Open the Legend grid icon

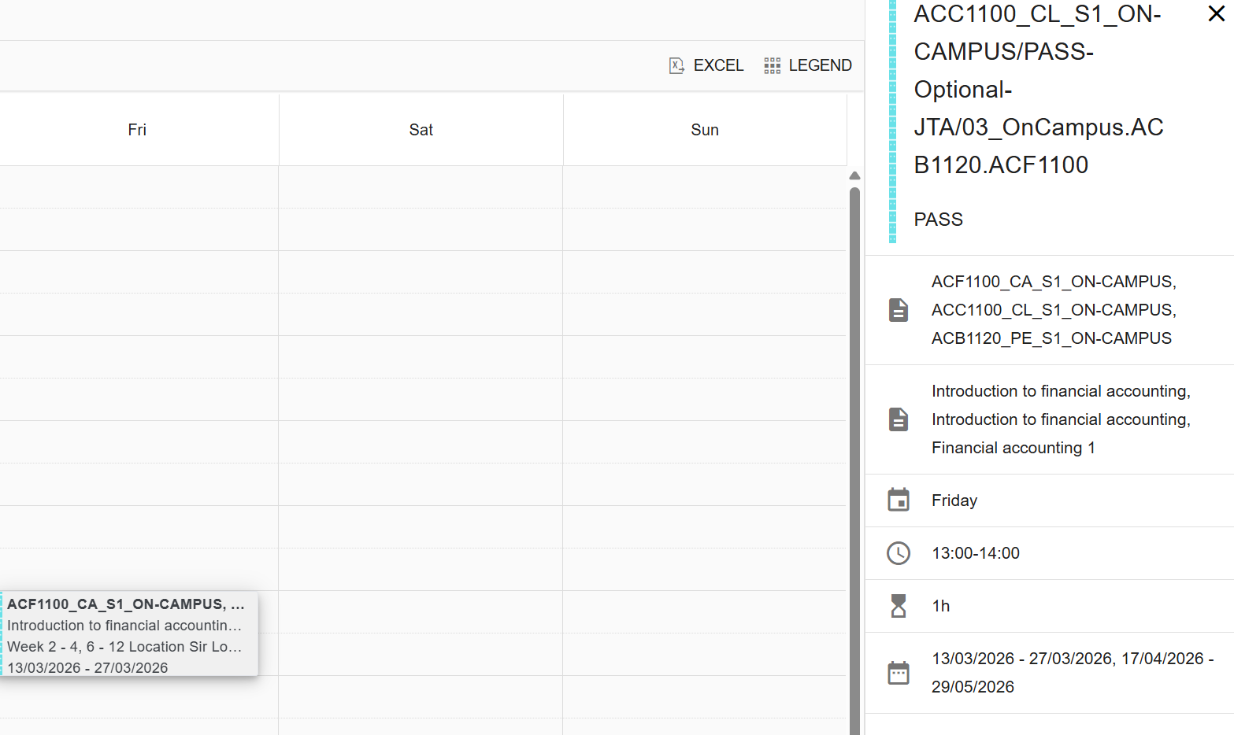point(772,65)
